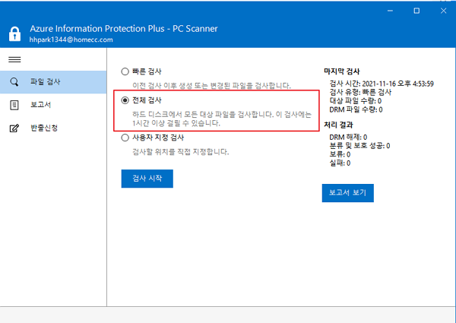The width and height of the screenshot is (456, 323).
Task: Click the pencil icon for 반출신청
Action: click(x=14, y=128)
